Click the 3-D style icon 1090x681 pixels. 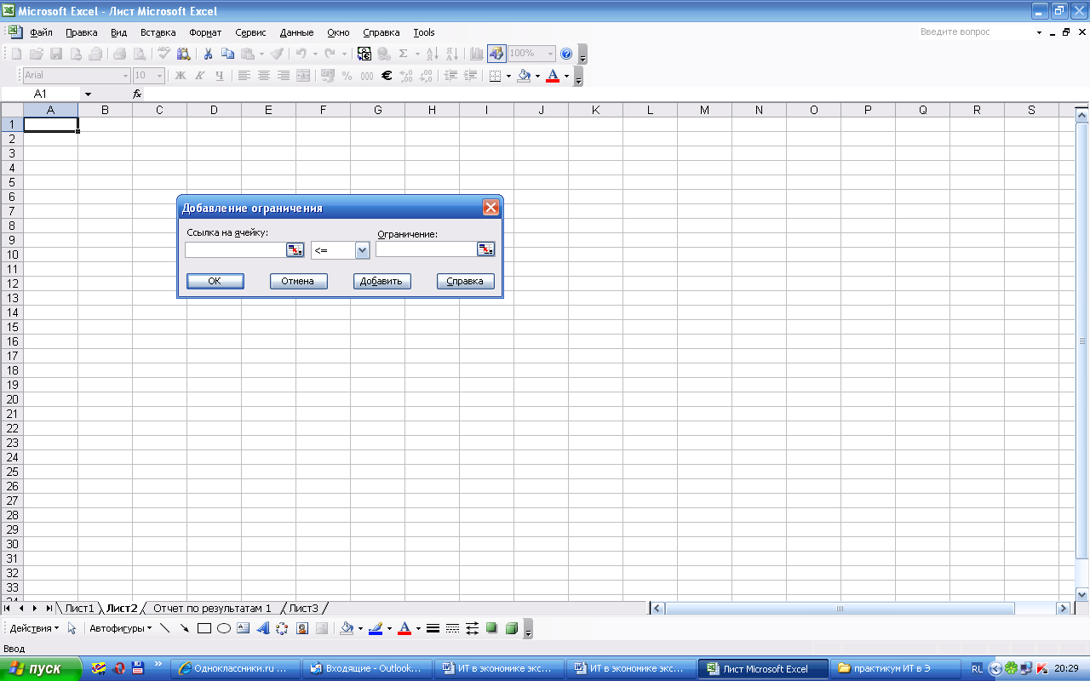[x=511, y=628]
